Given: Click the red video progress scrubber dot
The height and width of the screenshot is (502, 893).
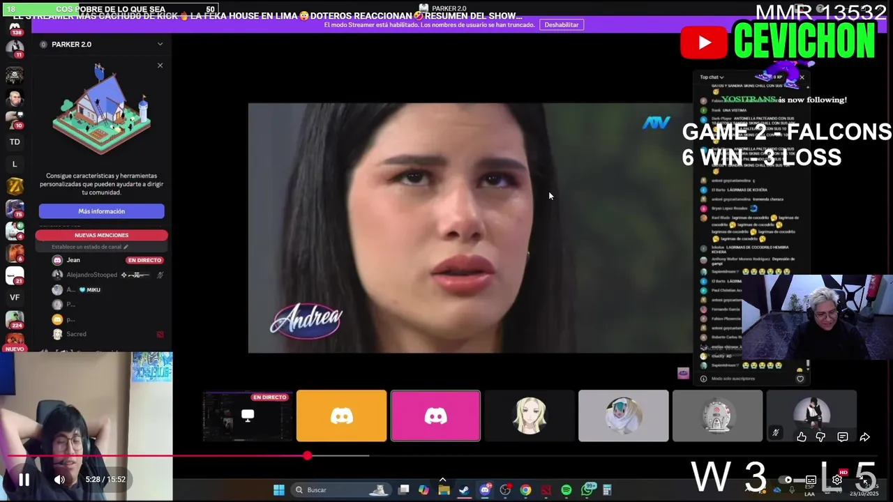Looking at the screenshot, I should click(x=308, y=455).
